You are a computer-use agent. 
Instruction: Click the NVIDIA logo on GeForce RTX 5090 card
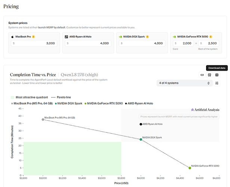tap(174, 37)
